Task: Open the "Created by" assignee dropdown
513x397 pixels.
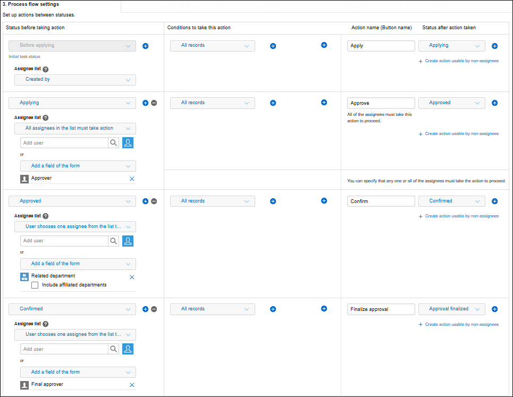Action: (75, 79)
